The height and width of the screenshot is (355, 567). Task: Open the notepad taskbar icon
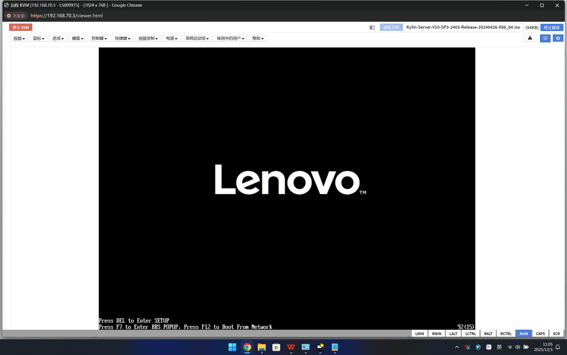pos(335,347)
